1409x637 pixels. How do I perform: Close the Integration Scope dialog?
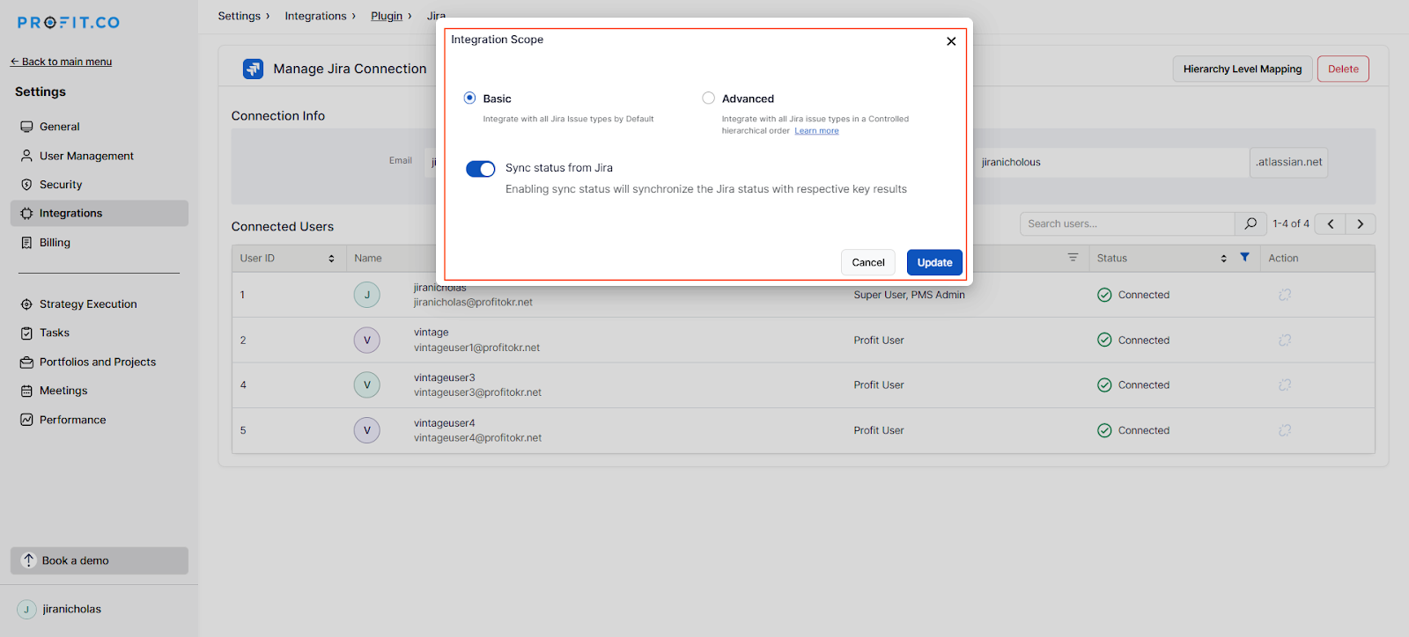[x=951, y=41]
